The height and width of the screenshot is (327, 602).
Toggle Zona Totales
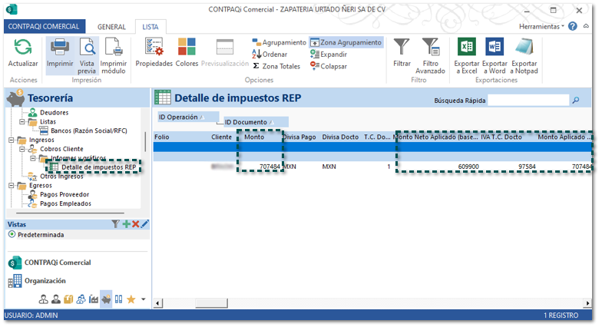click(276, 66)
